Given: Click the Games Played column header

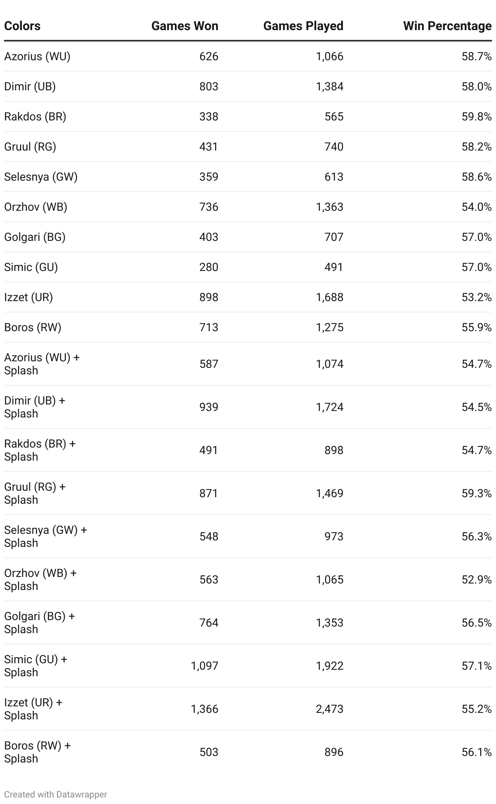Looking at the screenshot, I should tap(303, 26).
